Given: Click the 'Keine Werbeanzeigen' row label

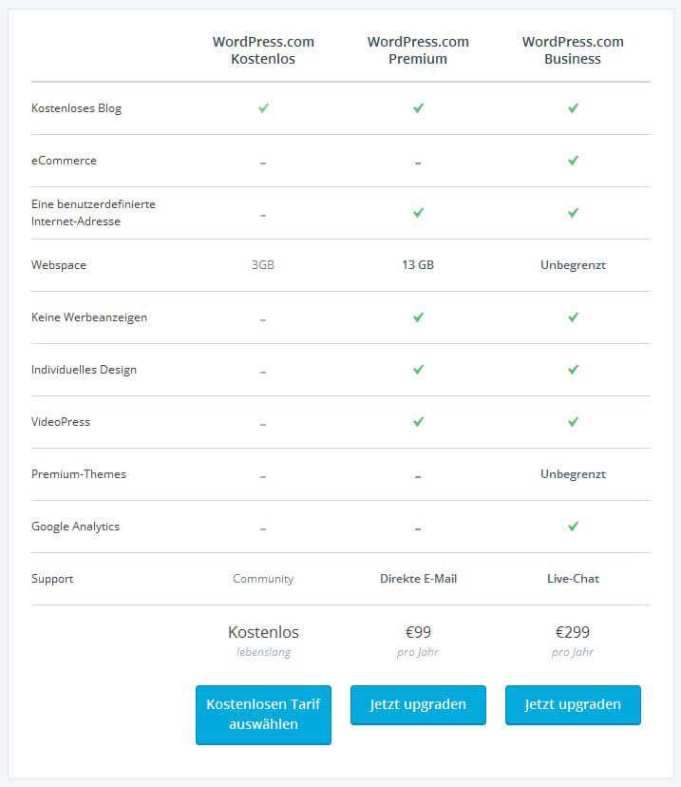Looking at the screenshot, I should tap(88, 317).
